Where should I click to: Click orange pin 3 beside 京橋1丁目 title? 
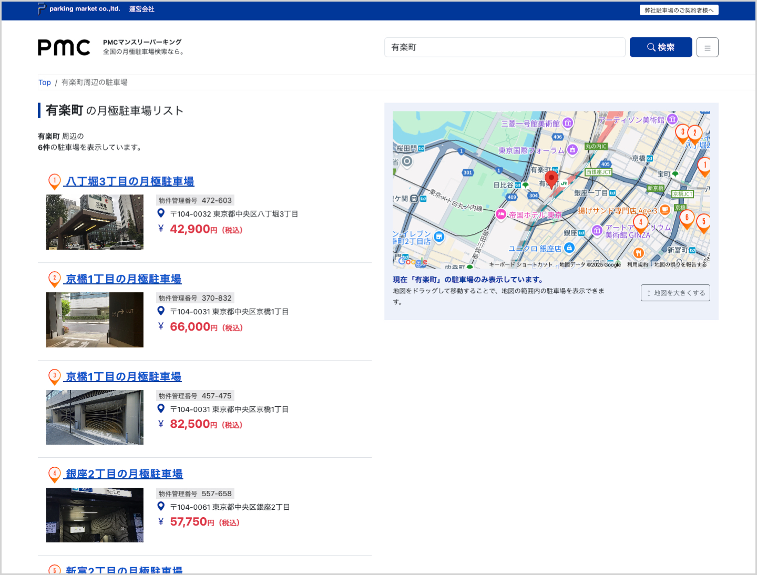coord(55,377)
